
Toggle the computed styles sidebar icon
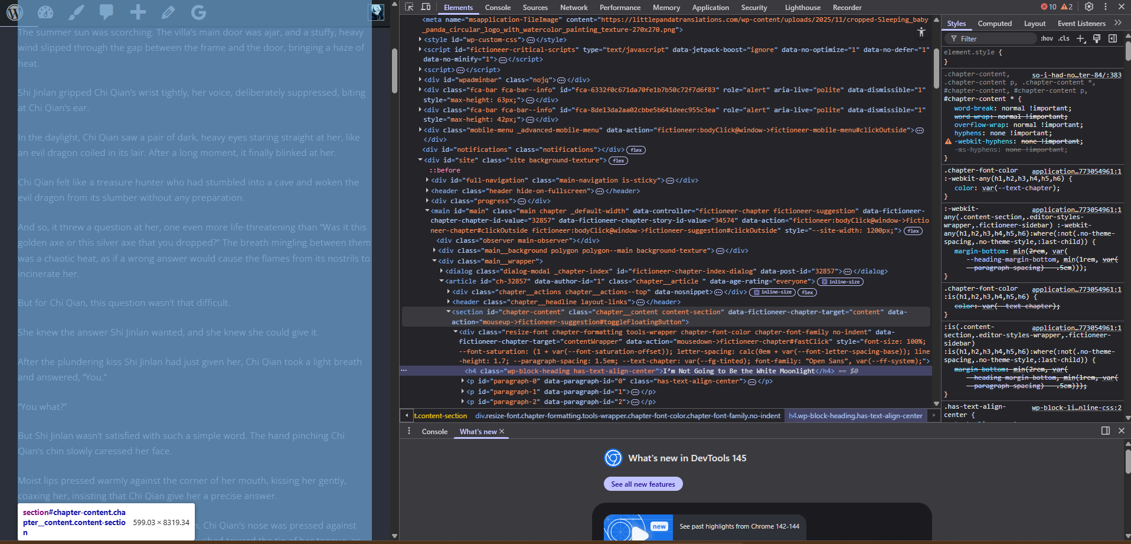tap(1113, 38)
